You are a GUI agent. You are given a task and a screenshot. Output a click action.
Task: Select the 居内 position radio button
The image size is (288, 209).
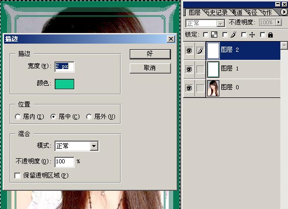point(18,117)
